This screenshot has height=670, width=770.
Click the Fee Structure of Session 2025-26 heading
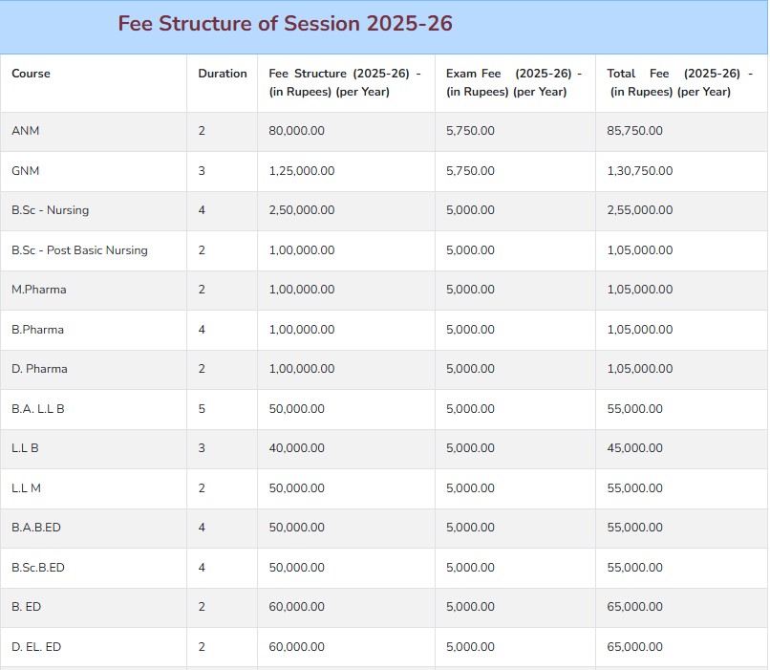coord(285,24)
